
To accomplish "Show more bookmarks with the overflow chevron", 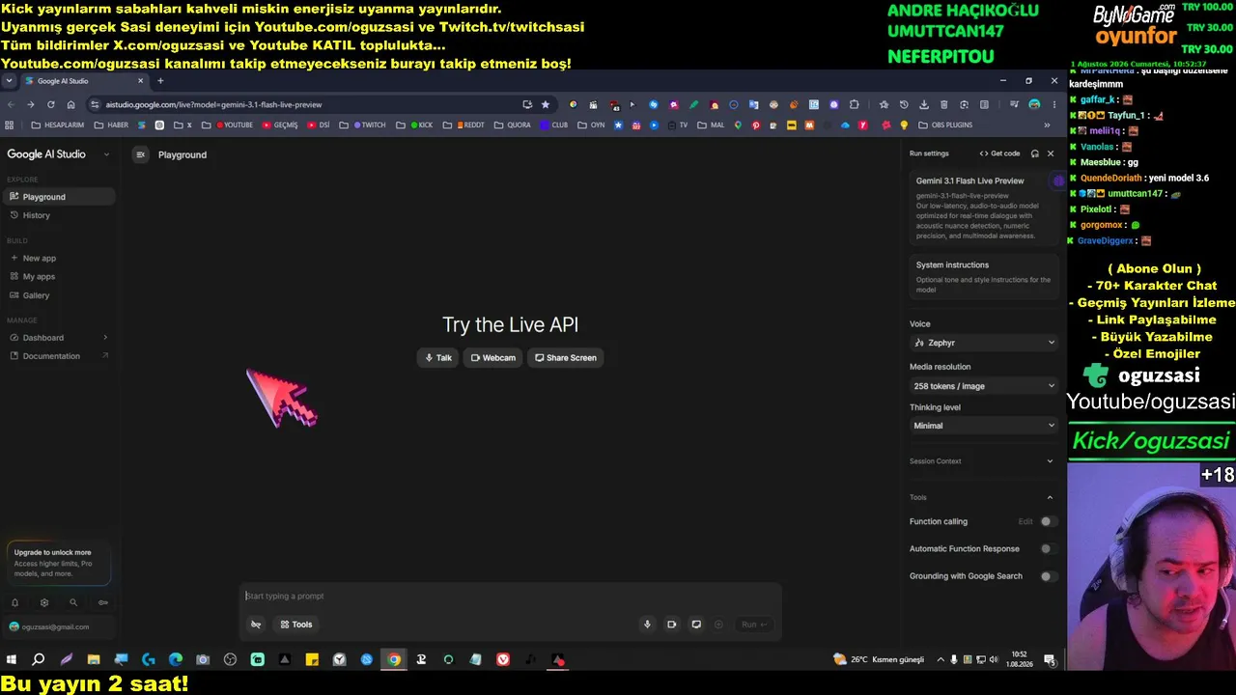I will coord(1047,125).
